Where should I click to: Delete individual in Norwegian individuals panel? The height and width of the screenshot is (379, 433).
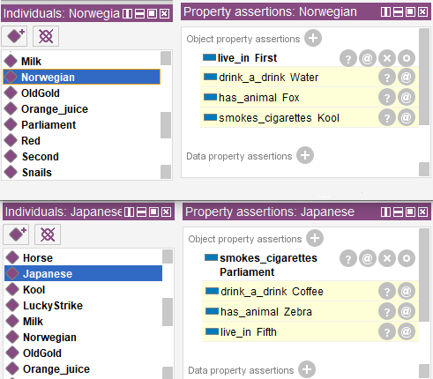pyautogui.click(x=46, y=36)
